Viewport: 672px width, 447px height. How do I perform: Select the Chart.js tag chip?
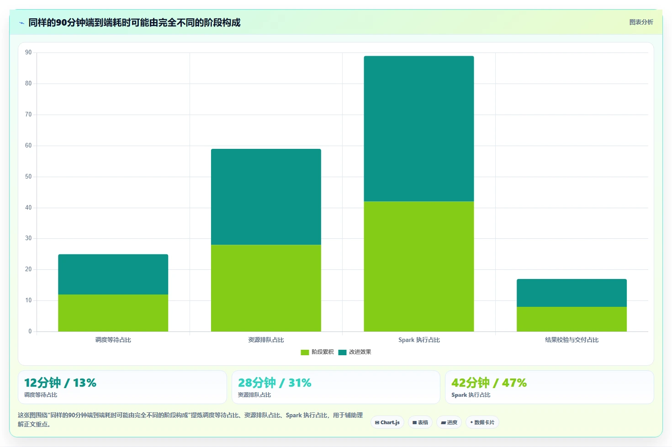(387, 422)
